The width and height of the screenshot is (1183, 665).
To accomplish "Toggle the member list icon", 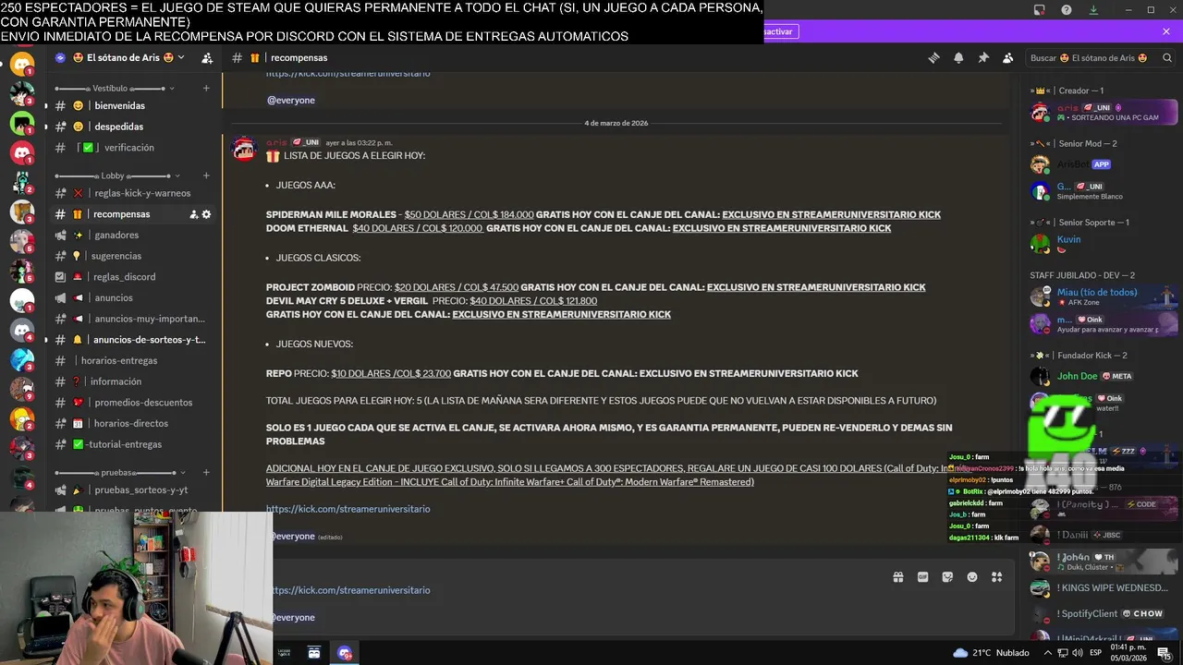I will [x=1007, y=57].
